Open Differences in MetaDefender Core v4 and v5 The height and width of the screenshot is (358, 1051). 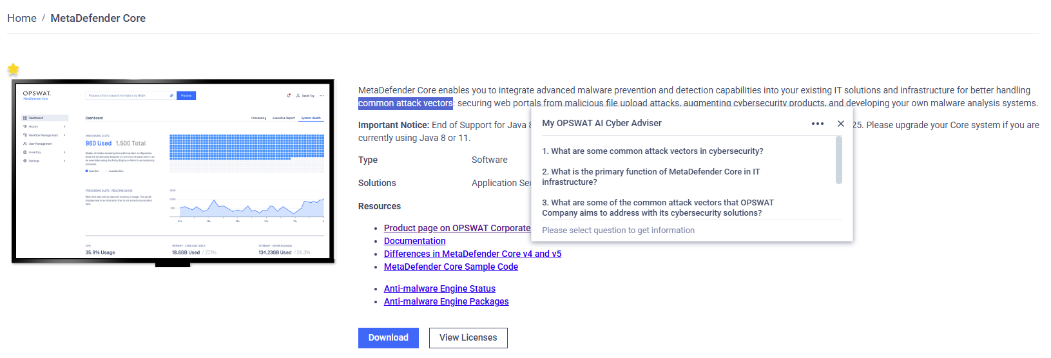pos(473,254)
